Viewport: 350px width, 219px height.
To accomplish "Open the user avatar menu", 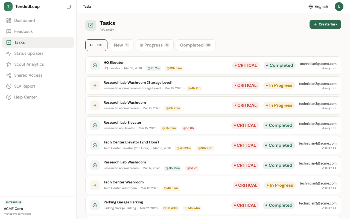I will coord(339,7).
